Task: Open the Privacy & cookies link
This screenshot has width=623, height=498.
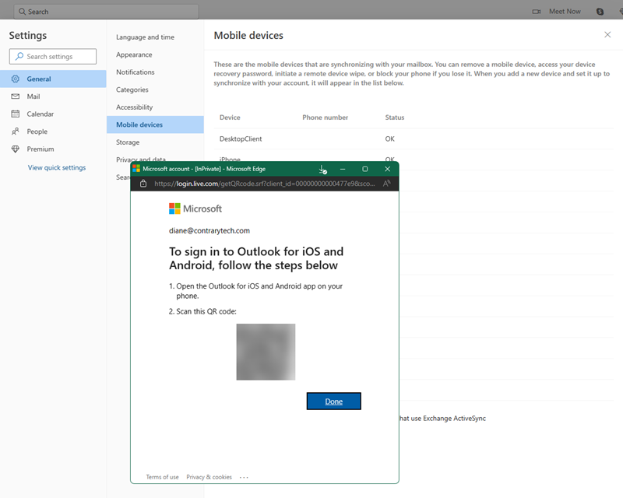Action: 209,477
